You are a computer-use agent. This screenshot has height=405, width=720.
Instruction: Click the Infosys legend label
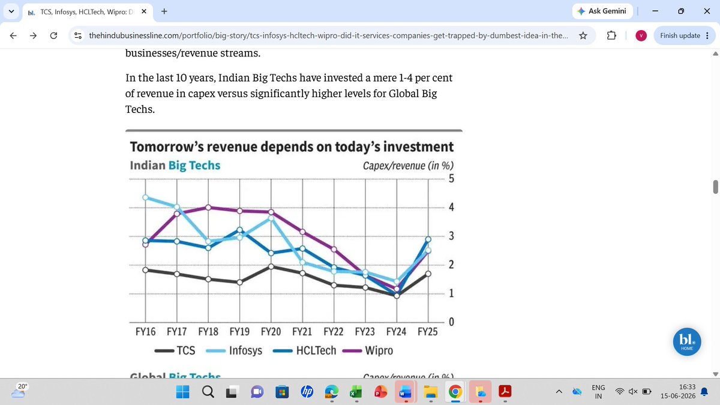[245, 350]
